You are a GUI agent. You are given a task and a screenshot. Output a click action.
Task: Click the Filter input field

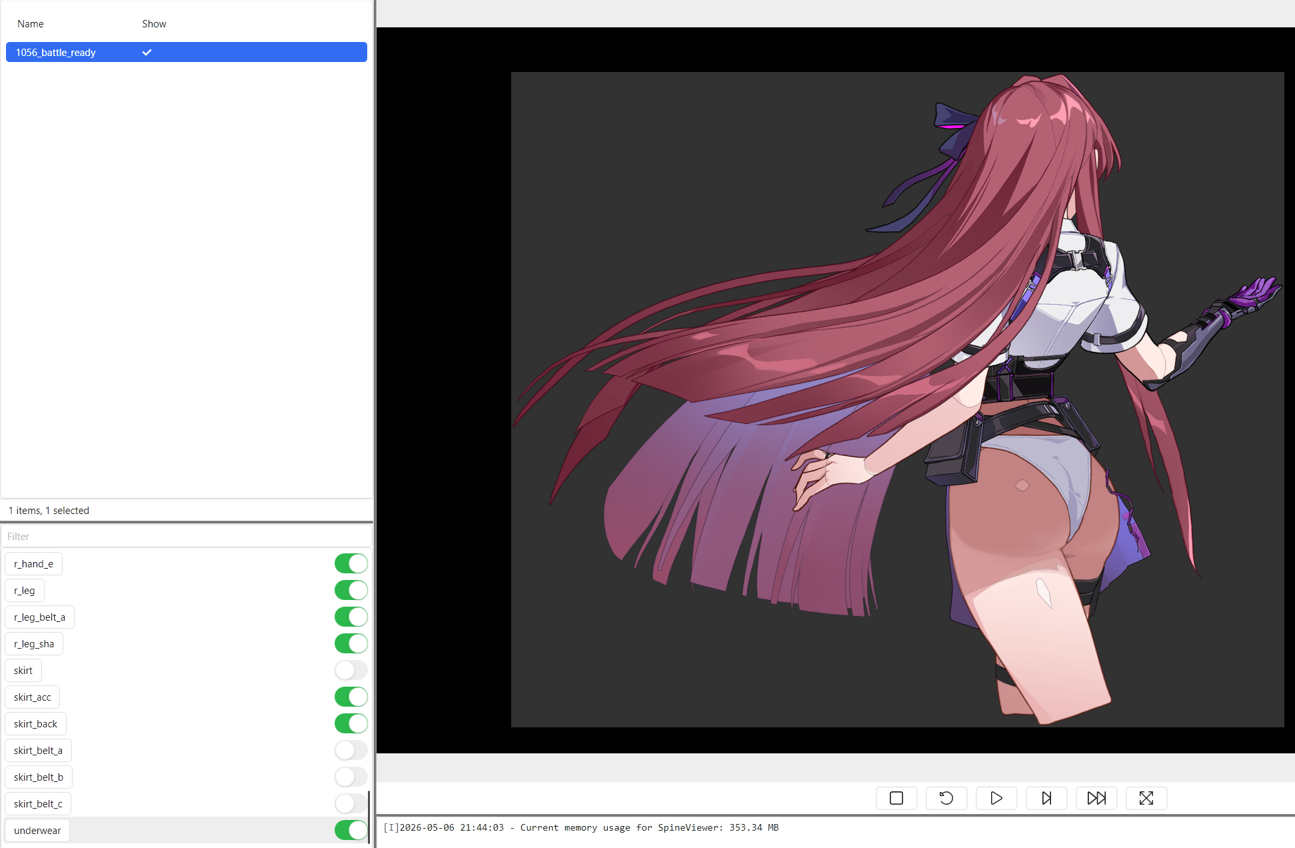coord(187,536)
